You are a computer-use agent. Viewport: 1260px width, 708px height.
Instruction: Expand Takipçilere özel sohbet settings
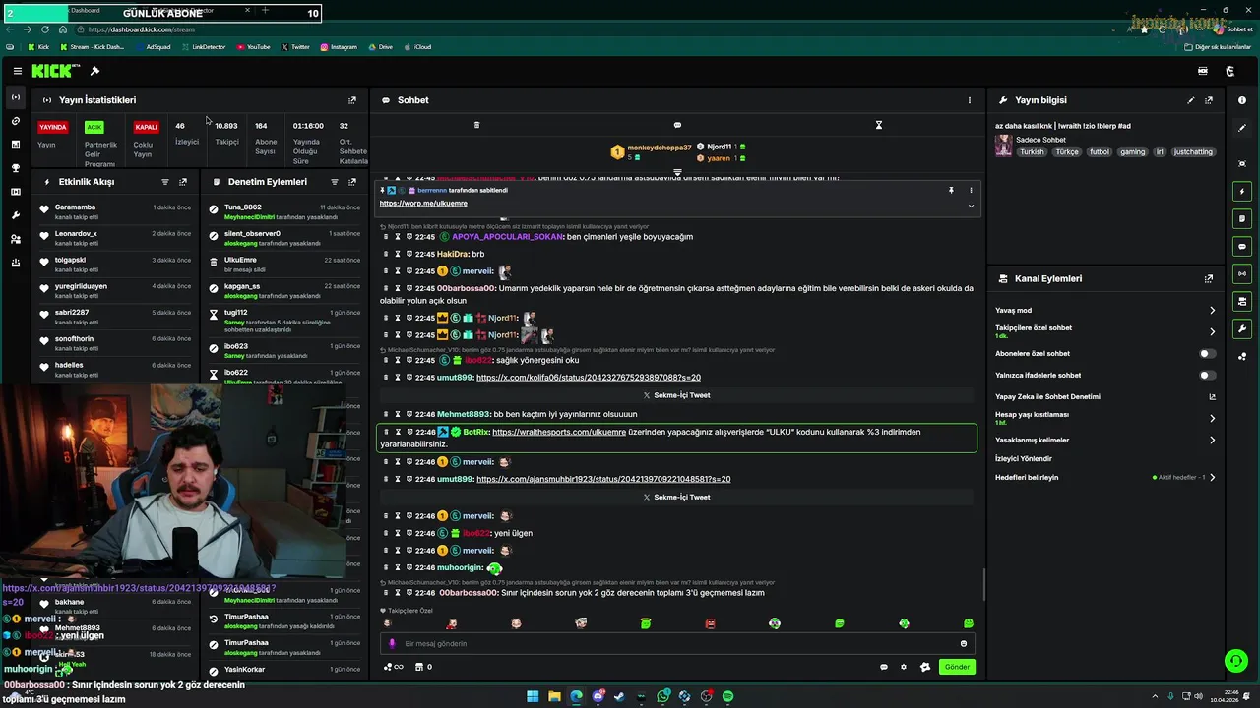1213,331
